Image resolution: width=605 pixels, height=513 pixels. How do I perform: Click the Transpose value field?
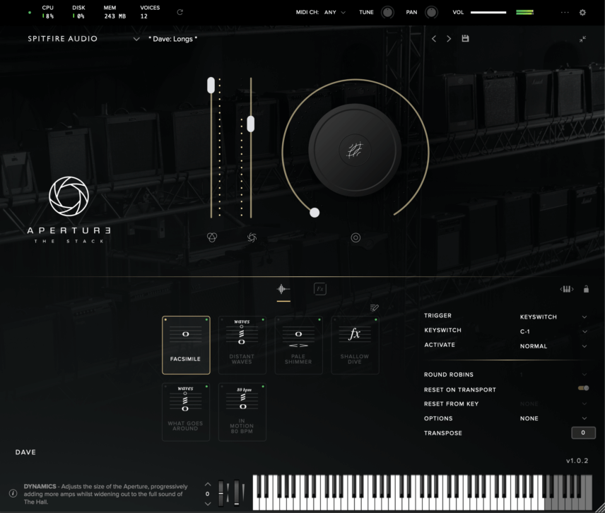pyautogui.click(x=583, y=432)
